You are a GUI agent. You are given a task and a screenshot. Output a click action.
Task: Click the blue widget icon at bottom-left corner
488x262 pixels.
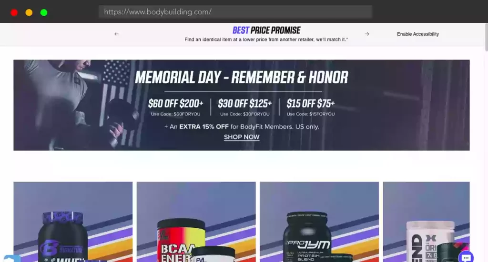click(x=12, y=258)
